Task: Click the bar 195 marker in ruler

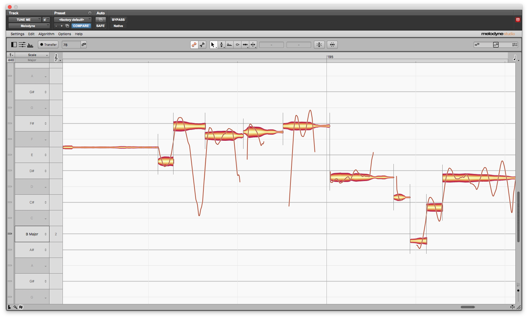Action: click(x=330, y=57)
